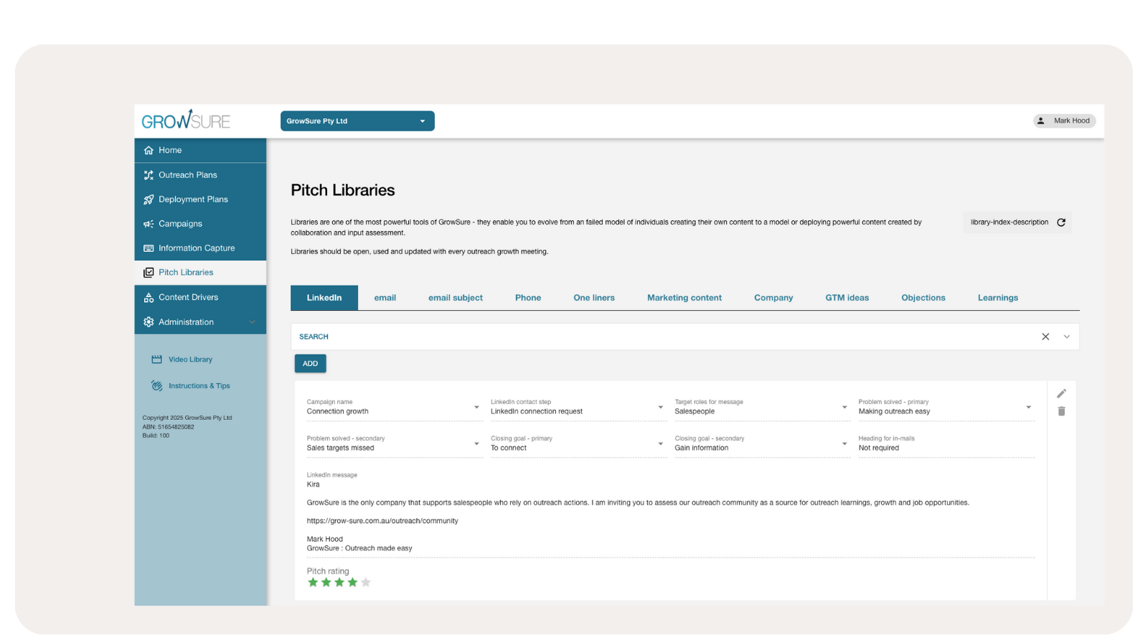
Task: Click the ADD button
Action: (x=310, y=364)
